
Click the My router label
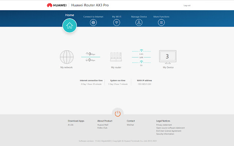(x=116, y=67)
